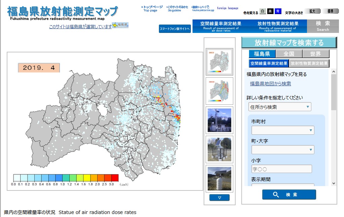
Task: Click the 表示期間 field at panel bottom
Action: [283, 185]
